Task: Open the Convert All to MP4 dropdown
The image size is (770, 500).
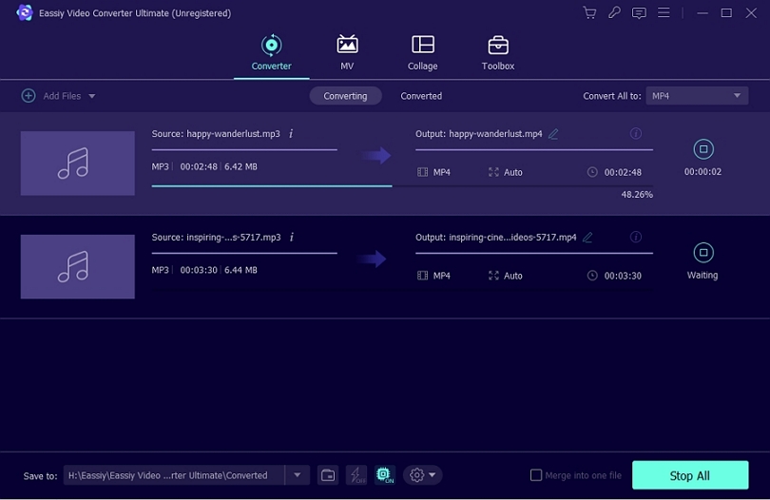Action: (x=697, y=96)
